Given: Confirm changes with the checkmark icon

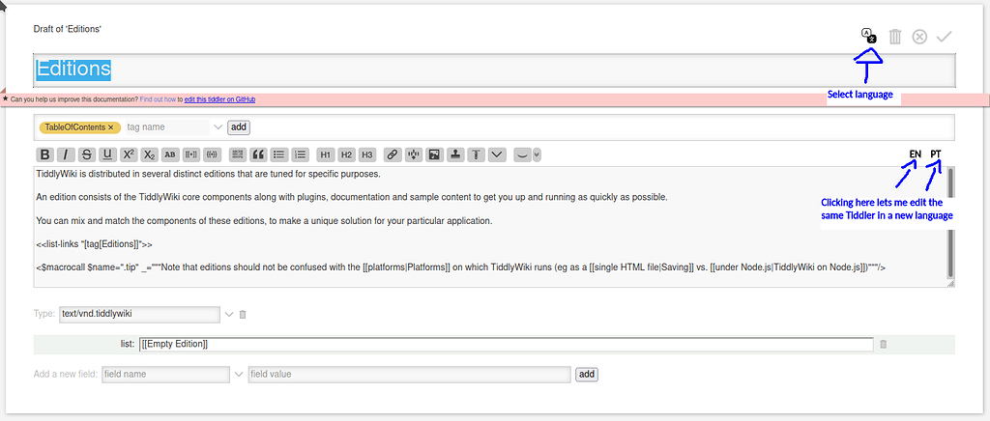Looking at the screenshot, I should coord(945,37).
